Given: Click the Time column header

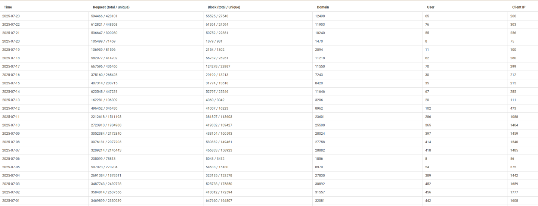Looking at the screenshot, I should pyautogui.click(x=8, y=7).
